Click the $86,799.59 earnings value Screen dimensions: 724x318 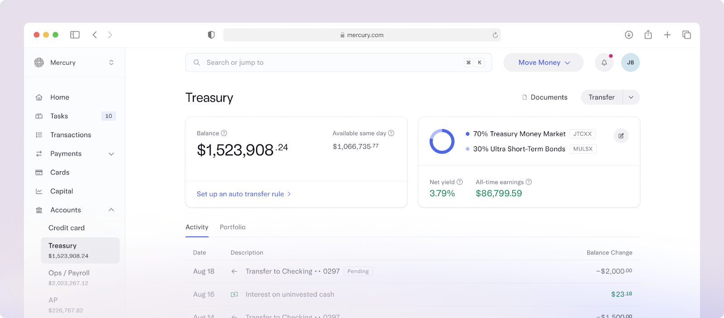[499, 193]
